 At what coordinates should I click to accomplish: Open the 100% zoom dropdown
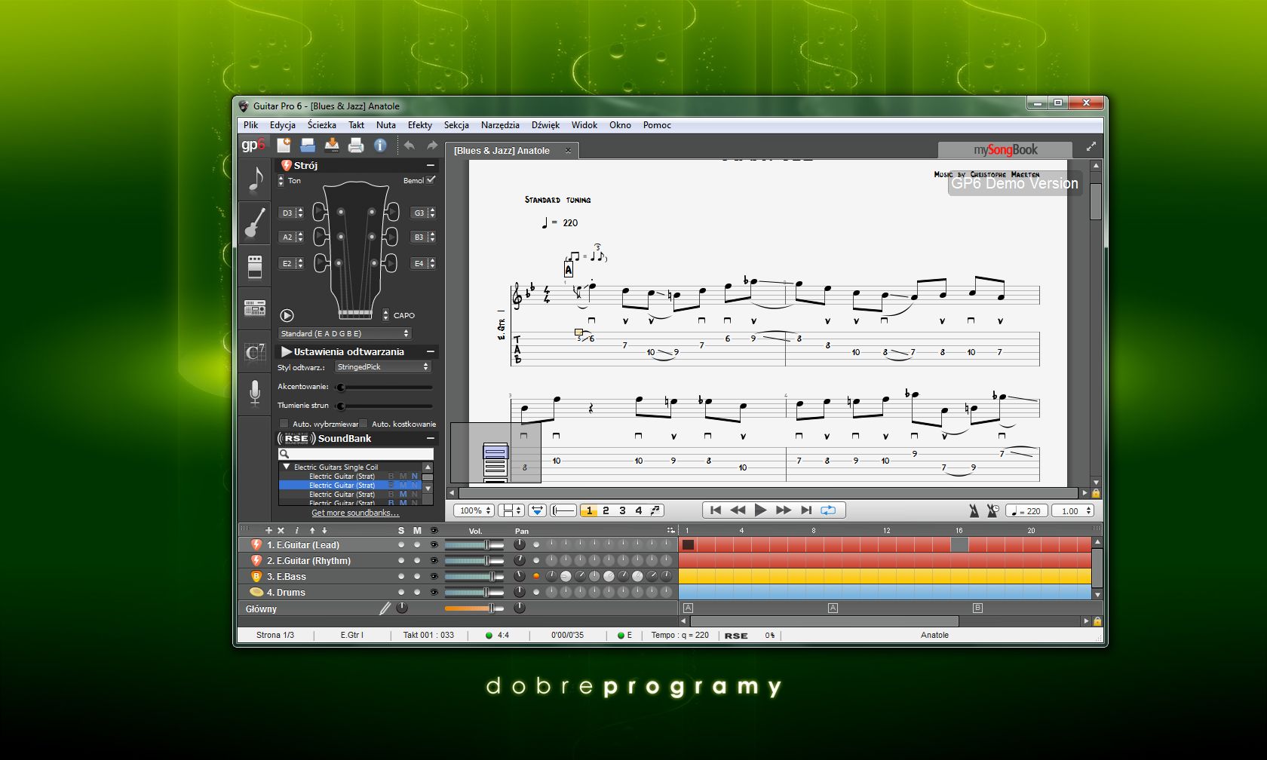pyautogui.click(x=474, y=510)
